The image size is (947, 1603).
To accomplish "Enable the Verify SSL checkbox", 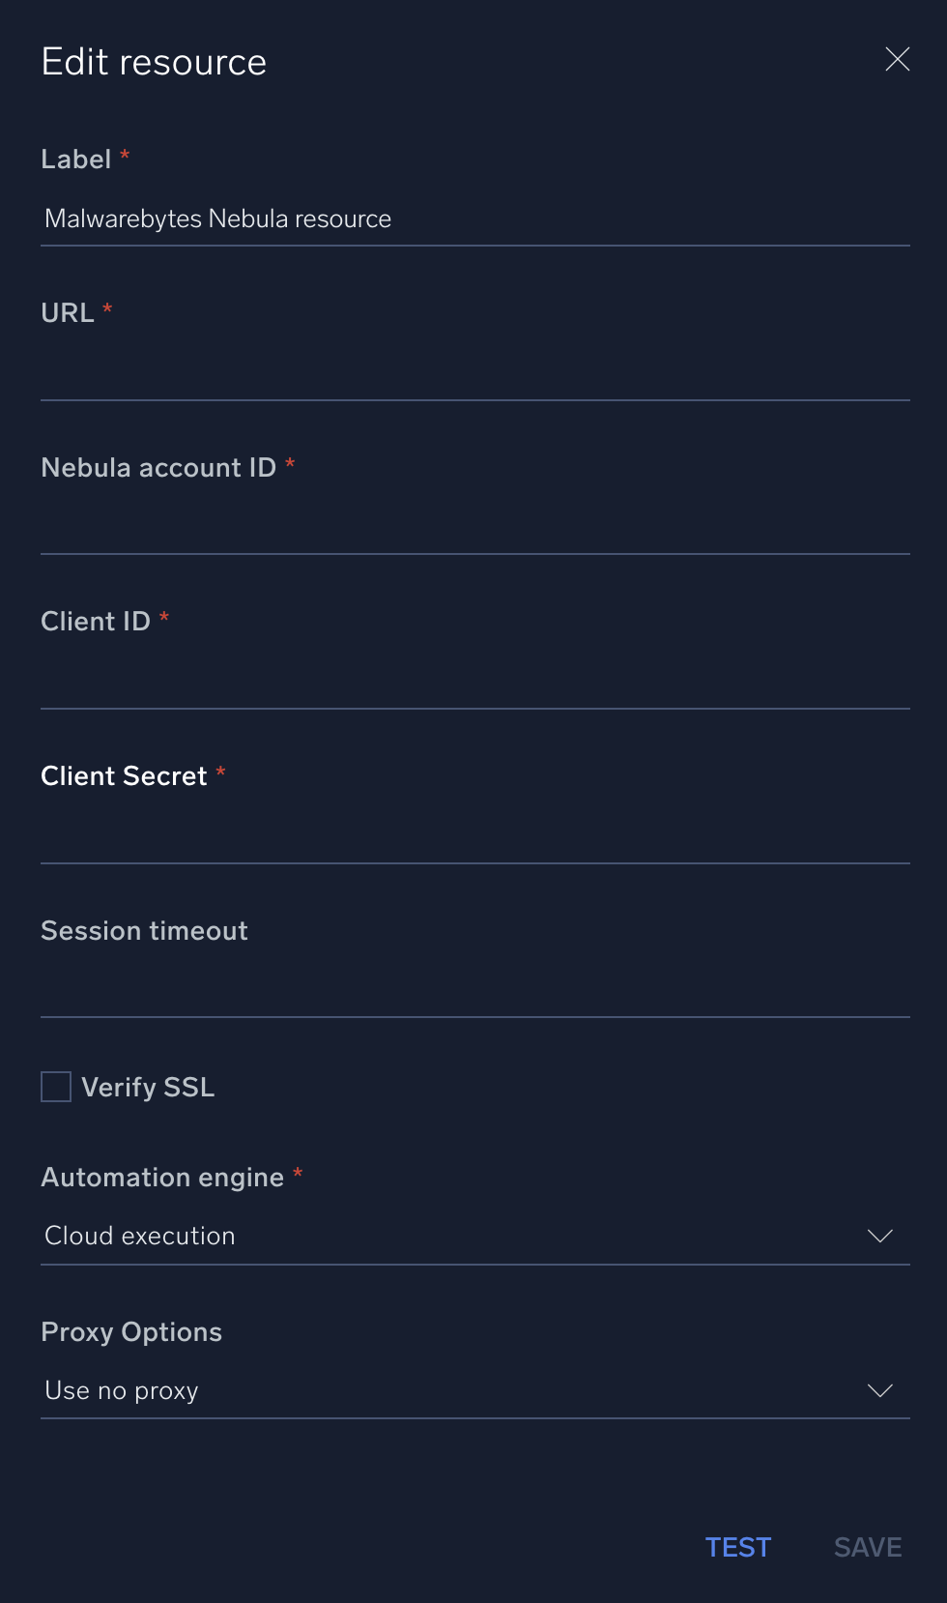I will pyautogui.click(x=55, y=1087).
